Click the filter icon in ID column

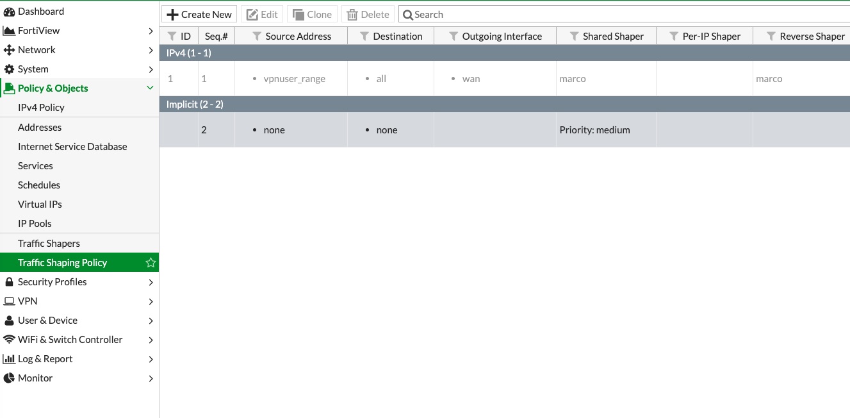[x=172, y=37]
